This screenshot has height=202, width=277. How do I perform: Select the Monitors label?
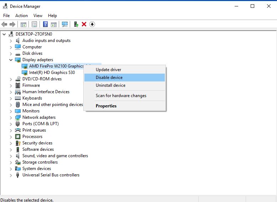pyautogui.click(x=31, y=111)
